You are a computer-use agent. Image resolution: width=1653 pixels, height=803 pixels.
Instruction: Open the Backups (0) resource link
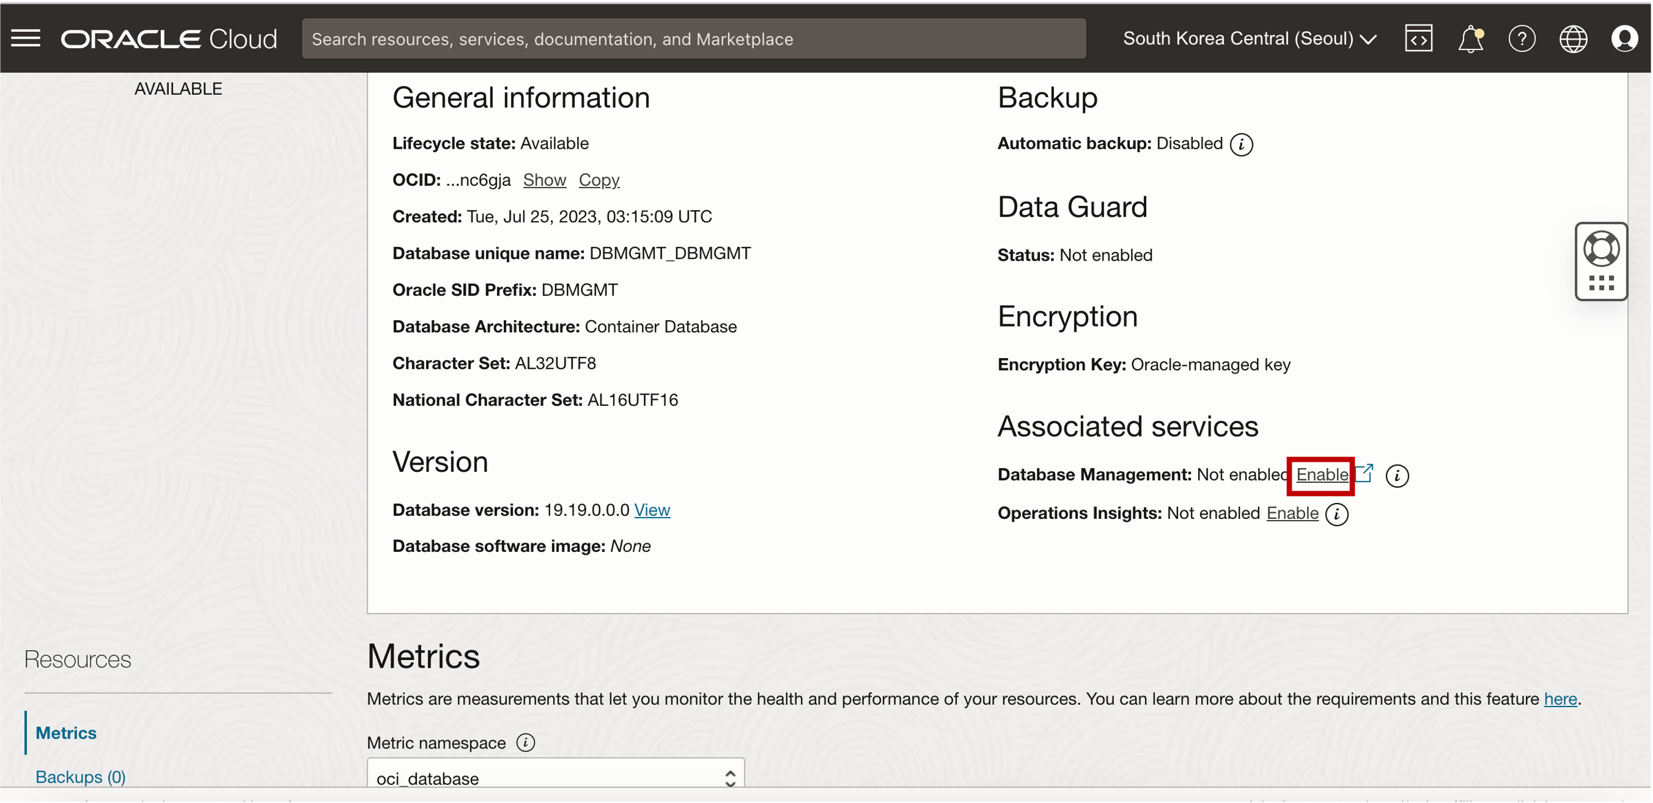pos(80,777)
